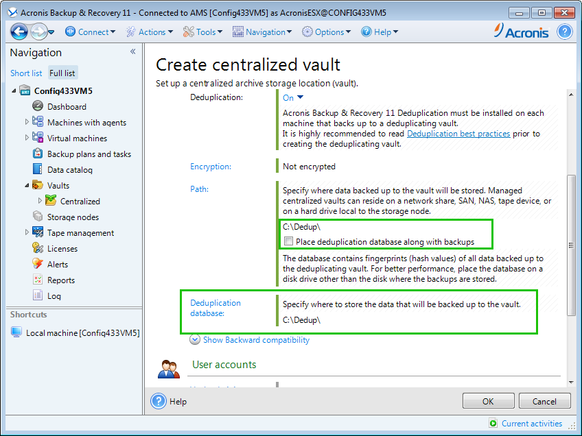Check Place deduplication database along with backups

click(288, 241)
